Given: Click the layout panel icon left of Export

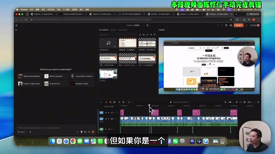Looking at the screenshot, I should pos(231,25).
